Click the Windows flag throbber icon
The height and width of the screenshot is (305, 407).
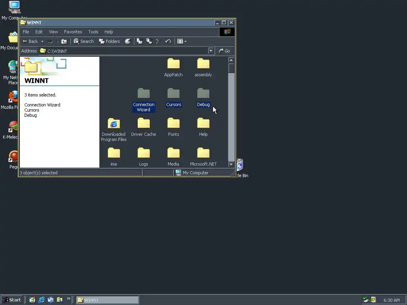coord(227,32)
